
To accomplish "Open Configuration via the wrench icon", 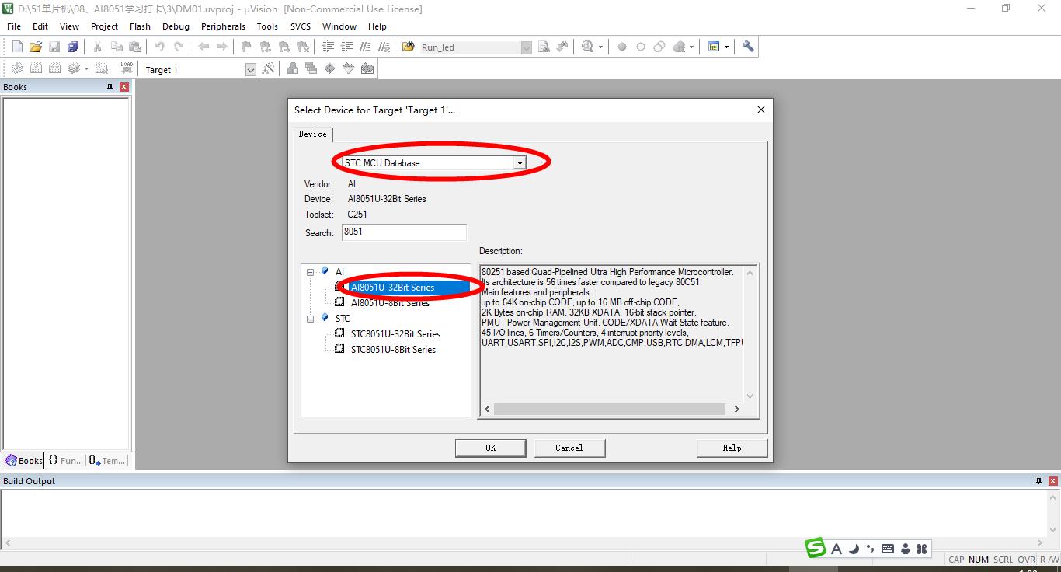I will tap(748, 47).
